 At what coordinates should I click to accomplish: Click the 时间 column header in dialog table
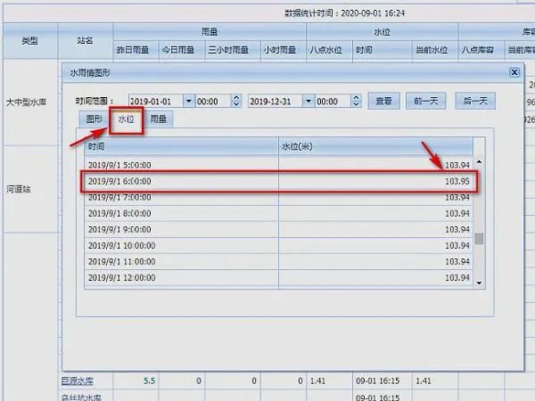point(181,147)
